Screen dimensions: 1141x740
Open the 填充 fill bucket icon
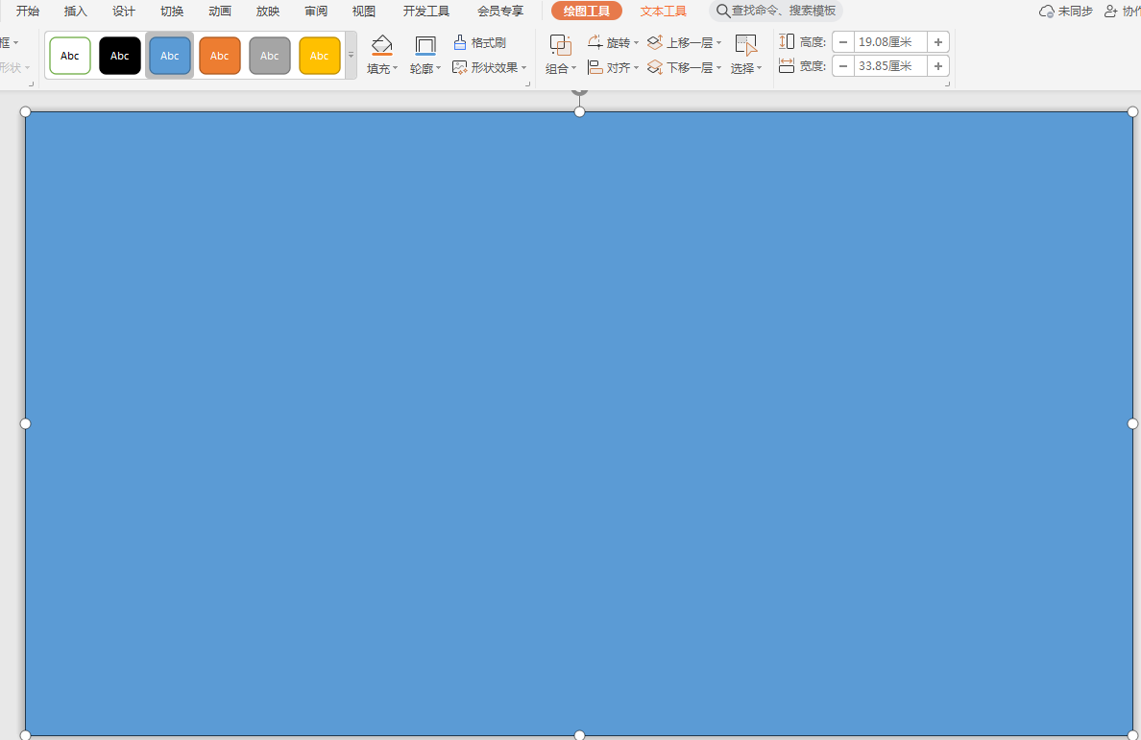pyautogui.click(x=381, y=46)
